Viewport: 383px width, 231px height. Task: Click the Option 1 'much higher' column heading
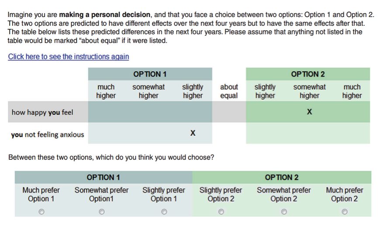pos(106,91)
